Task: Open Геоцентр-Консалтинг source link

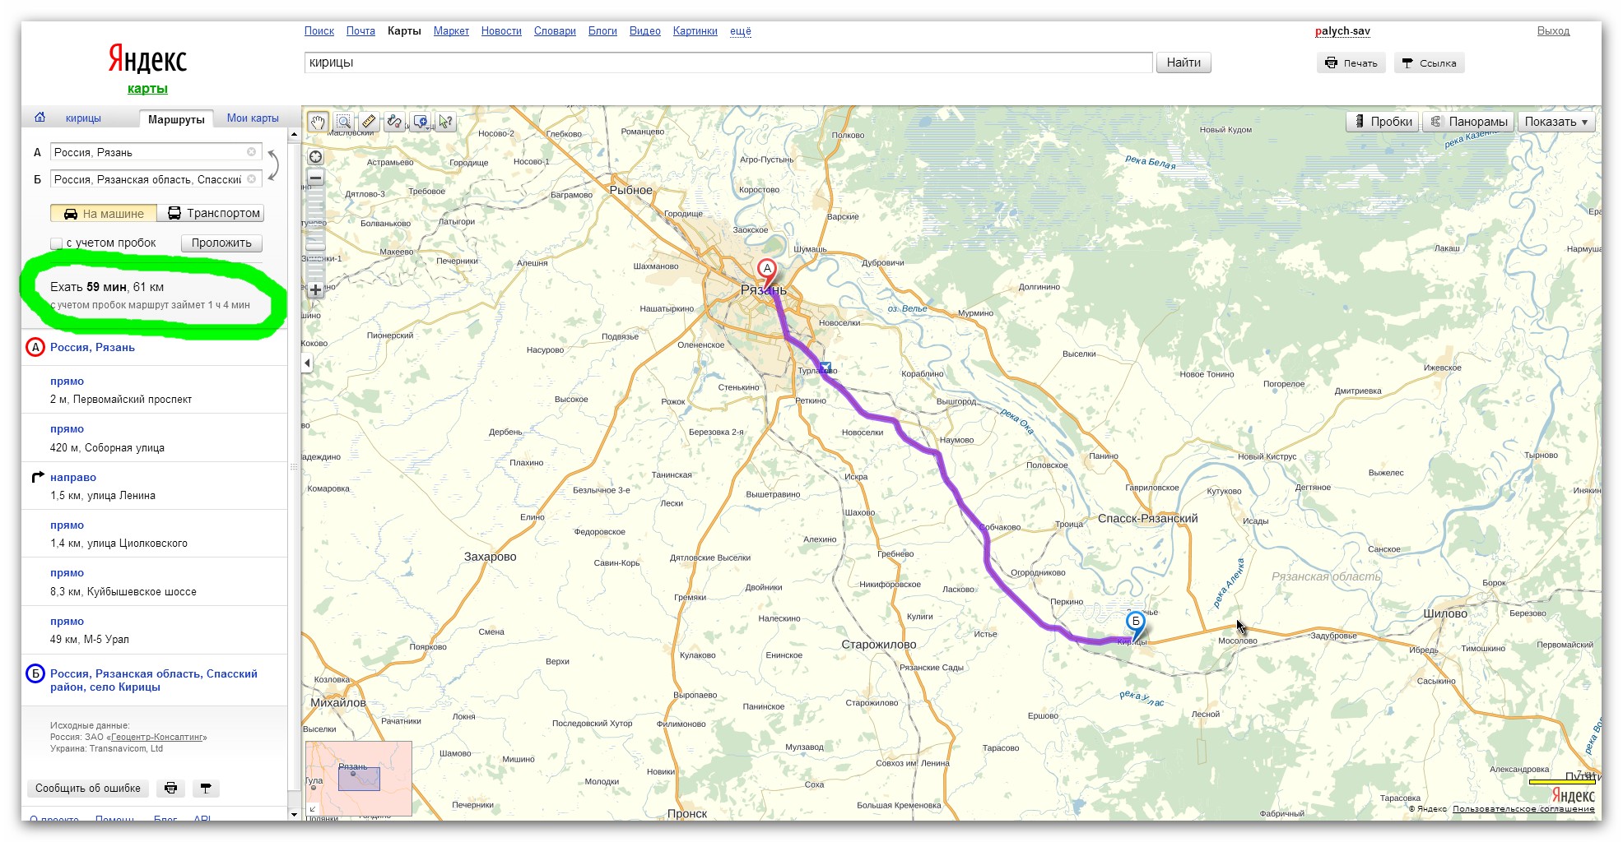Action: click(156, 737)
